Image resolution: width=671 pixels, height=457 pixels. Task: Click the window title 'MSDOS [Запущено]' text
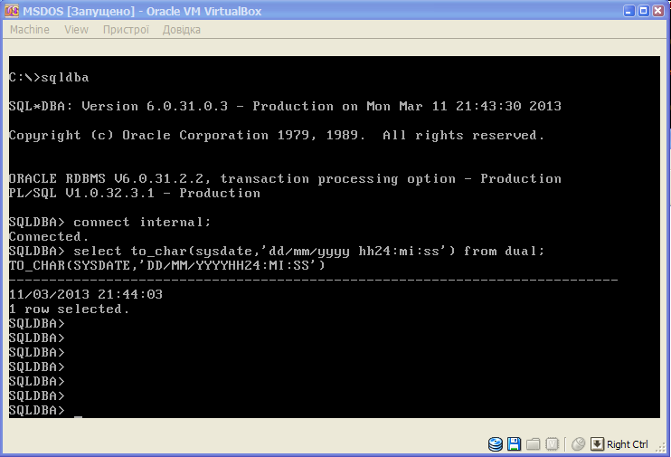coord(79,11)
